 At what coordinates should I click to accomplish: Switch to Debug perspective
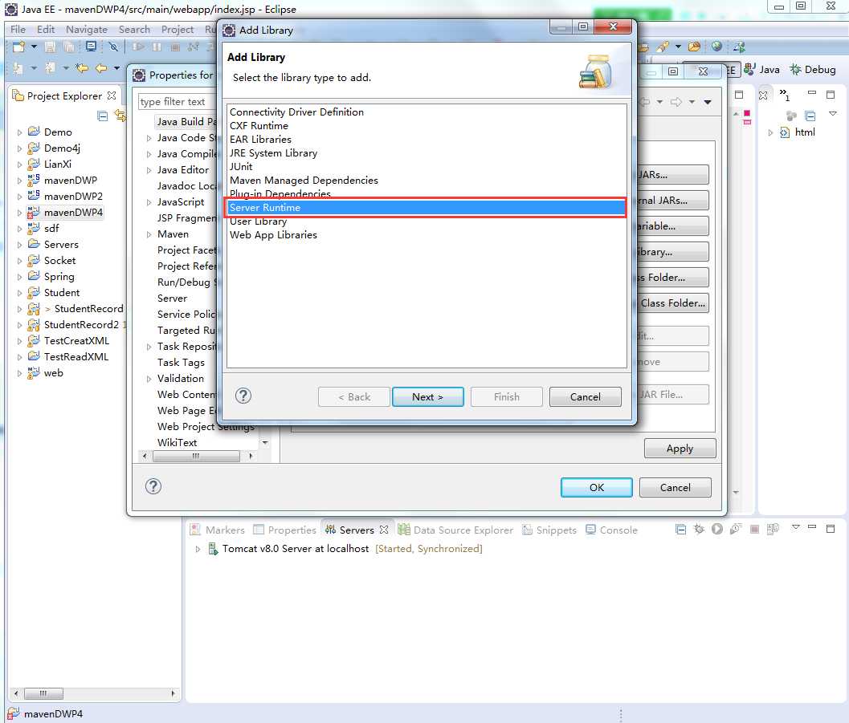point(814,69)
